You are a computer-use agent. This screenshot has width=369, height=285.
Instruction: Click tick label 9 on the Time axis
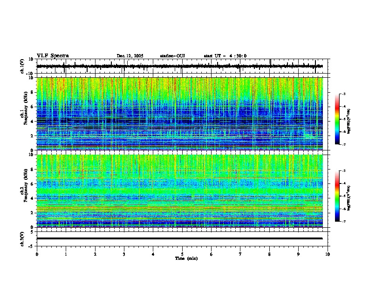pos(298,254)
